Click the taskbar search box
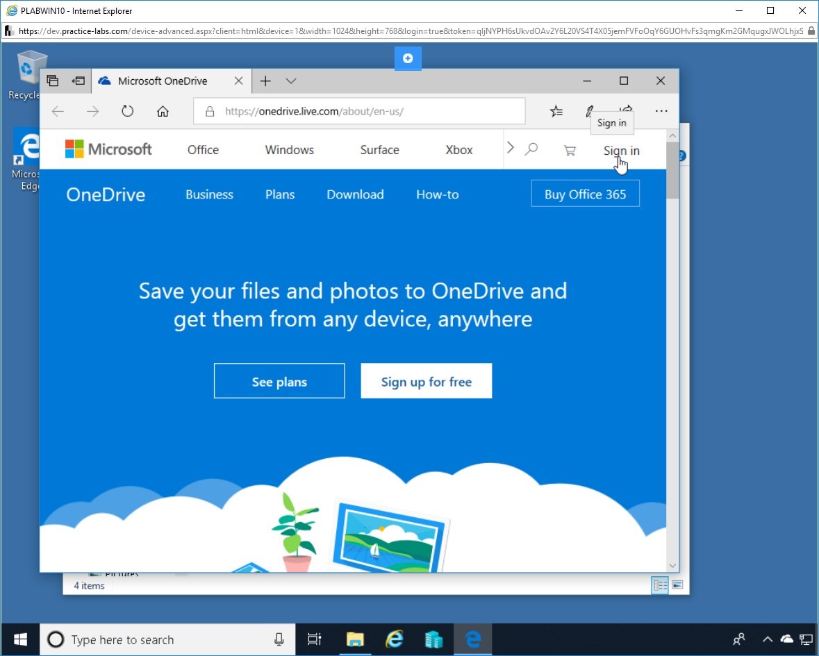Image resolution: width=819 pixels, height=656 pixels. [x=167, y=639]
